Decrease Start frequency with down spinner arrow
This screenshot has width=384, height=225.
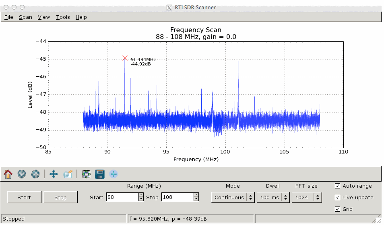click(141, 199)
